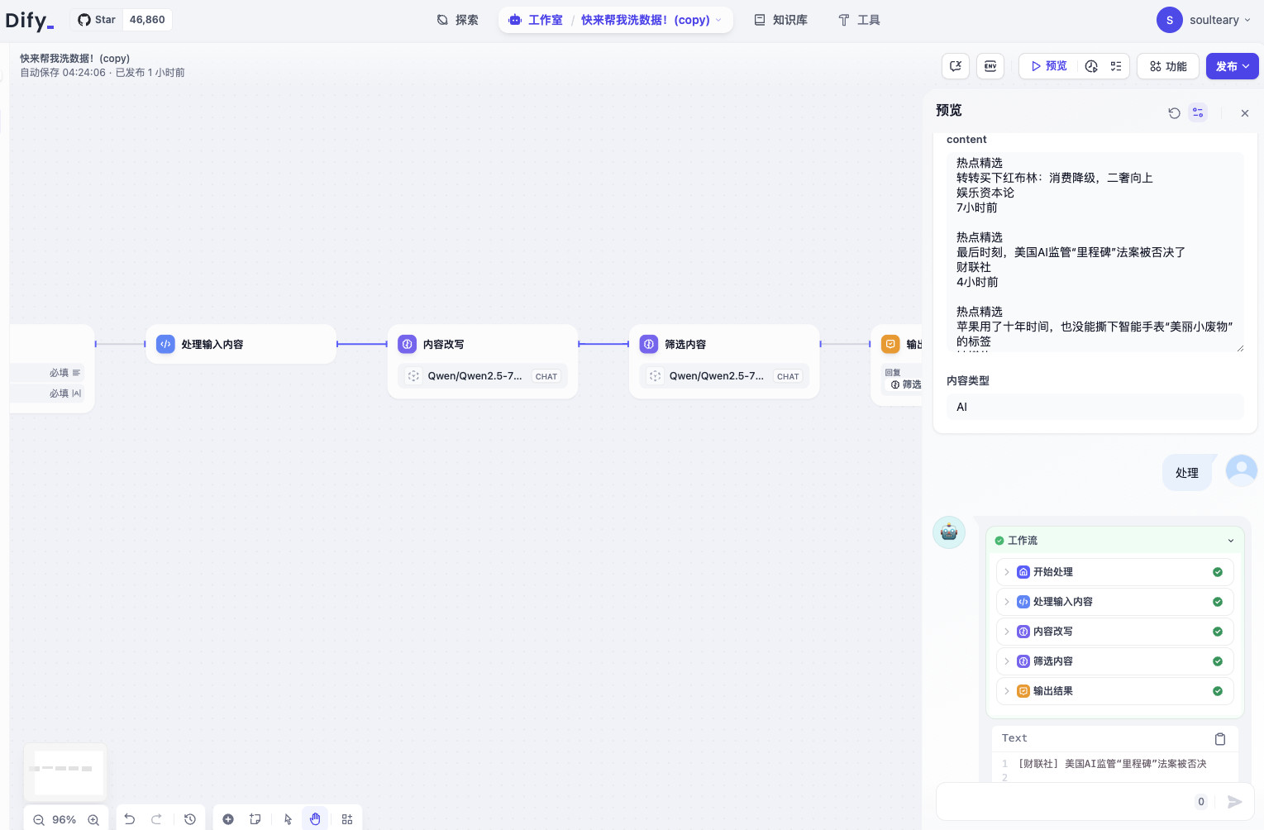Image resolution: width=1264 pixels, height=830 pixels.
Task: Click the orange answer node icon
Action: coord(890,344)
